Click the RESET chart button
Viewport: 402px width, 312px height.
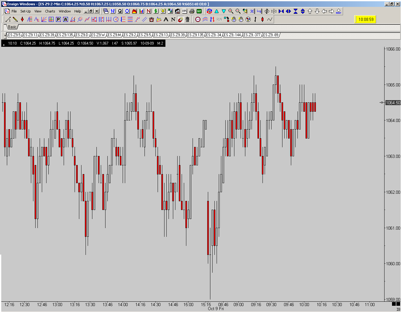tap(339, 11)
